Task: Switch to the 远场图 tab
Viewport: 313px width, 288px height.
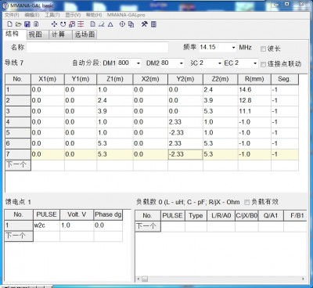Action: tap(85, 34)
